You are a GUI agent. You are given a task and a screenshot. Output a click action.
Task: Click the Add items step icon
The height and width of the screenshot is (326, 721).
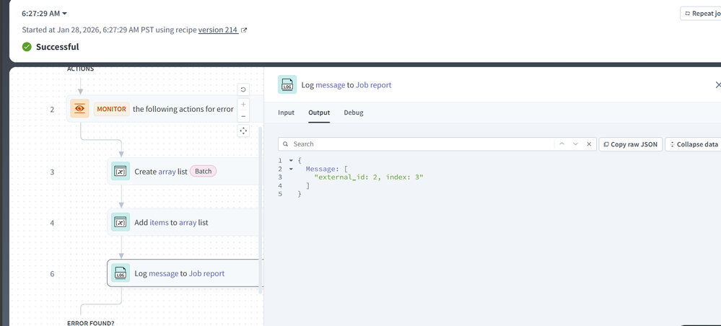121,222
